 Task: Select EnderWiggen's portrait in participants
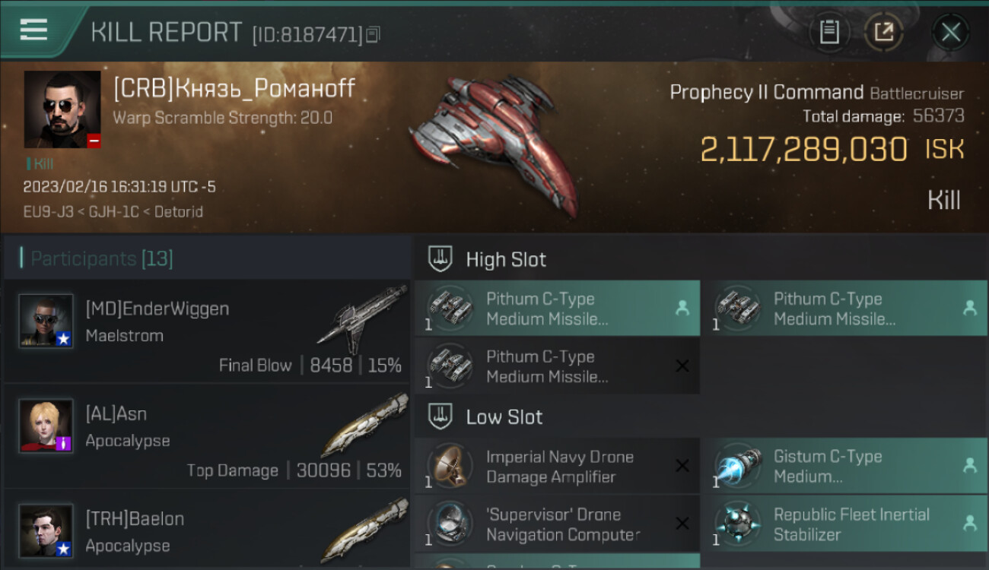[x=46, y=321]
